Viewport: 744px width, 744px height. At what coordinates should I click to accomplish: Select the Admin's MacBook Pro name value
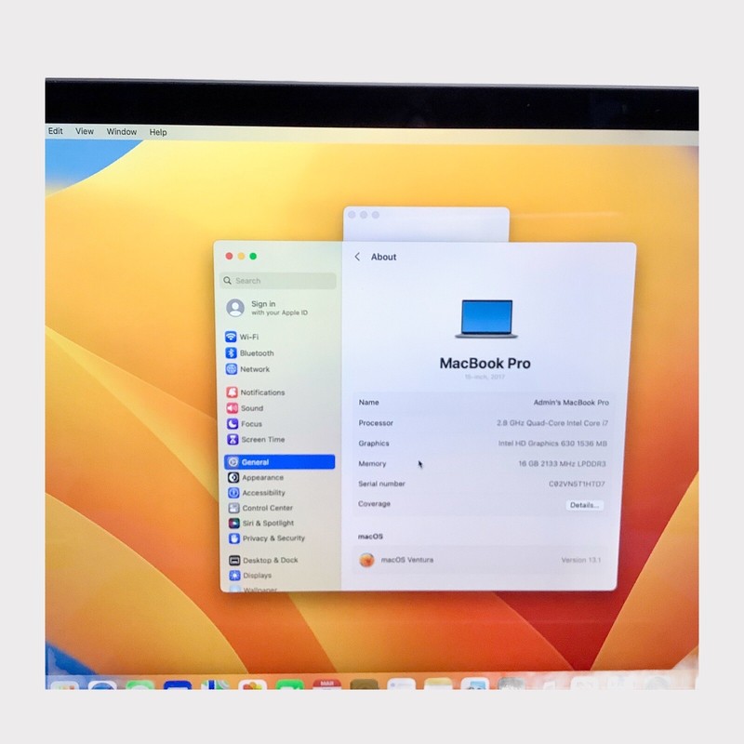click(x=571, y=403)
